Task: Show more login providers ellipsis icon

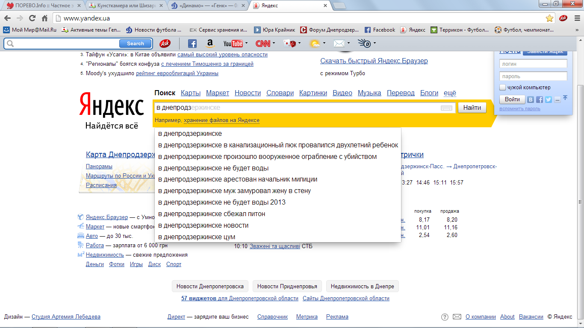Action: click(557, 100)
